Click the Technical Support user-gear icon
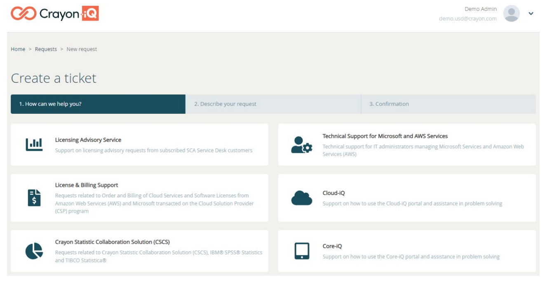 click(301, 145)
